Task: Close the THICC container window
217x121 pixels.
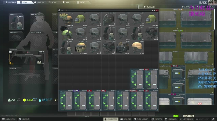Action: point(157,10)
